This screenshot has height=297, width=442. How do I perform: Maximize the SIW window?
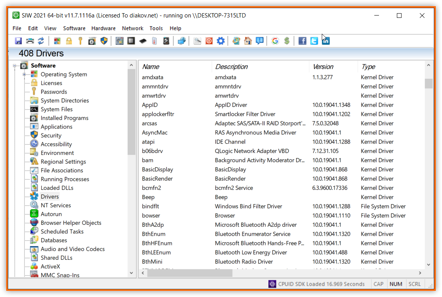coord(399,16)
